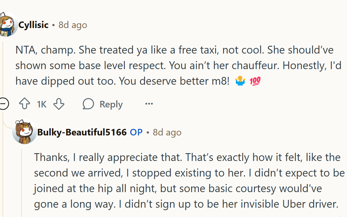Open the Reply box under Cyllisic's comment

(102, 104)
